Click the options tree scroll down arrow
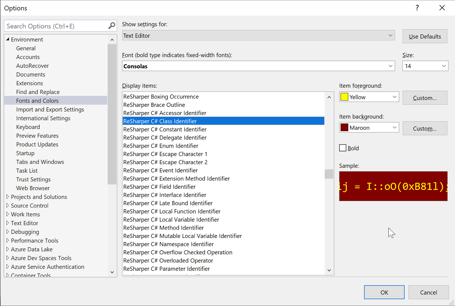The image size is (455, 306). (112, 272)
